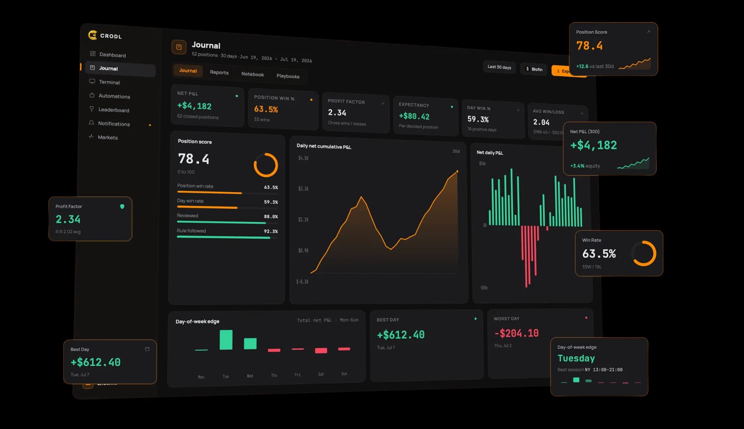The height and width of the screenshot is (429, 744).
Task: Click the Wed bar in Day-of-week edge
Action: tap(250, 343)
